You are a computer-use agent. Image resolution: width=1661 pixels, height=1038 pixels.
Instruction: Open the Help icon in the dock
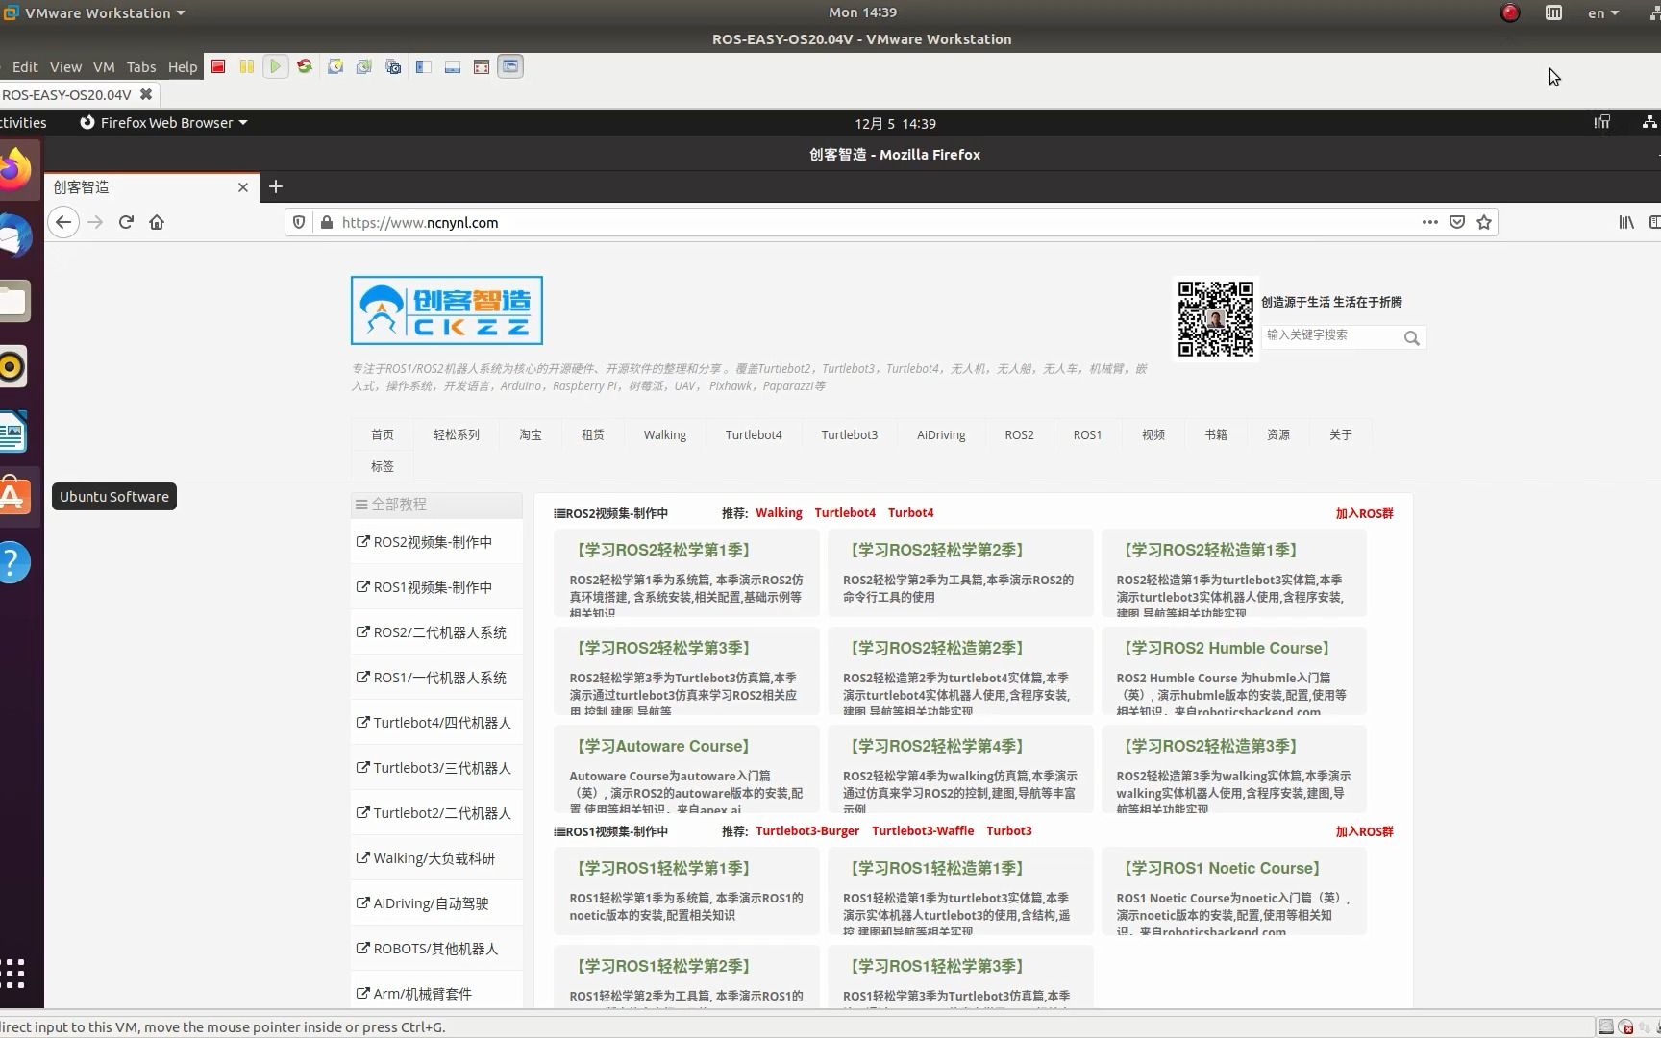pos(13,562)
